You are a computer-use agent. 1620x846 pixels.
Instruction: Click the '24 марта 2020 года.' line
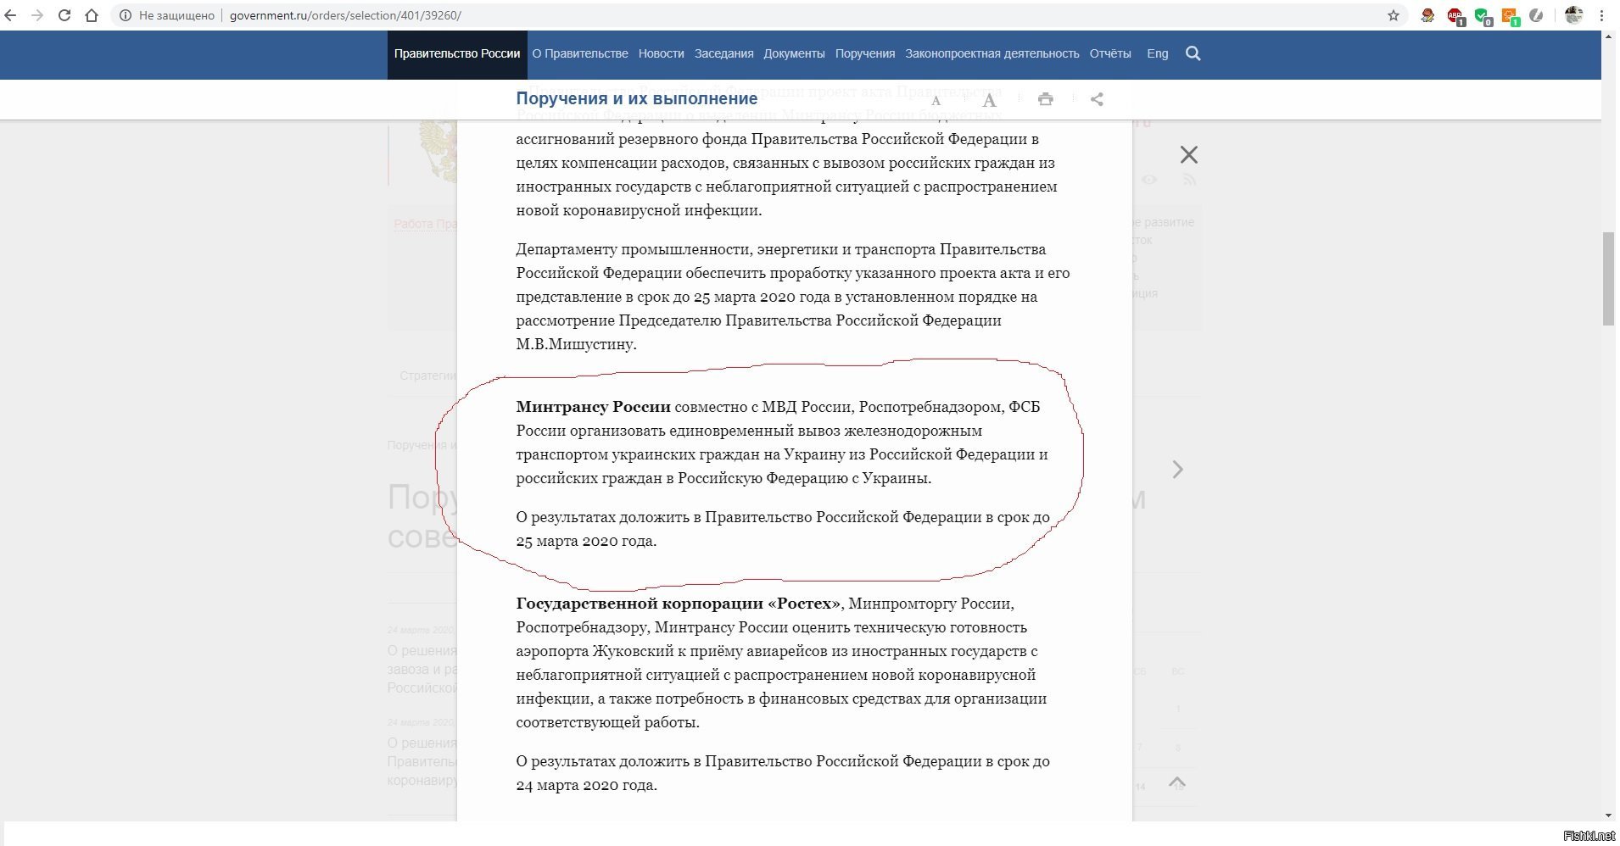[x=586, y=785]
